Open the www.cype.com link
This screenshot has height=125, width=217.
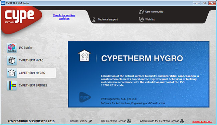[x=202, y=121]
